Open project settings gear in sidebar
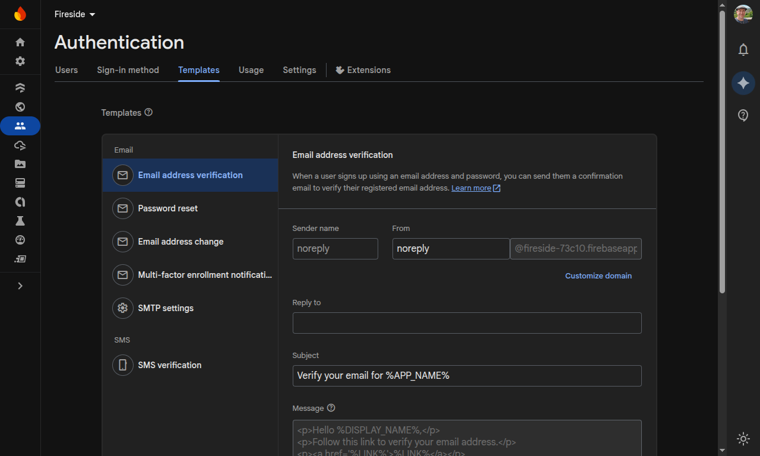The height and width of the screenshot is (456, 760). click(x=20, y=61)
